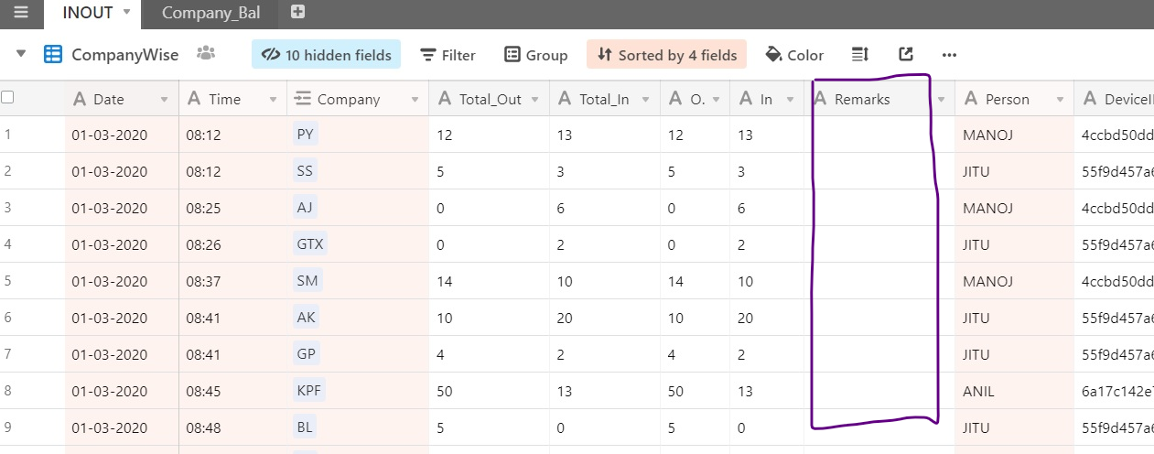Open the Filter options

(448, 55)
